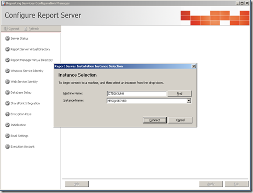This screenshot has width=253, height=193.
Task: Open Report Server Virtual Directory section
Action: 30,49
